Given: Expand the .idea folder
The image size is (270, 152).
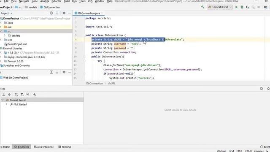Looking at the screenshot, I should 1,23.
